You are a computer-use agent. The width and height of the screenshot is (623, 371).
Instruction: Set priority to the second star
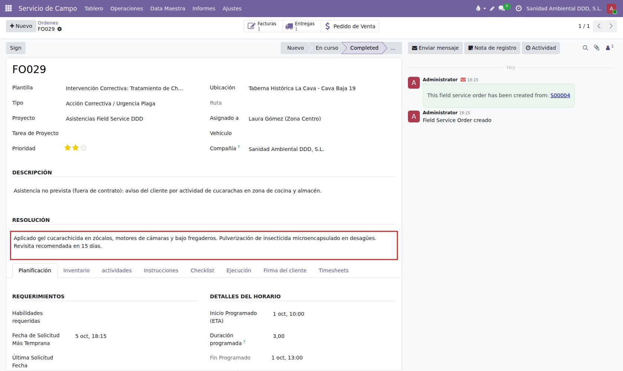pyautogui.click(x=76, y=148)
